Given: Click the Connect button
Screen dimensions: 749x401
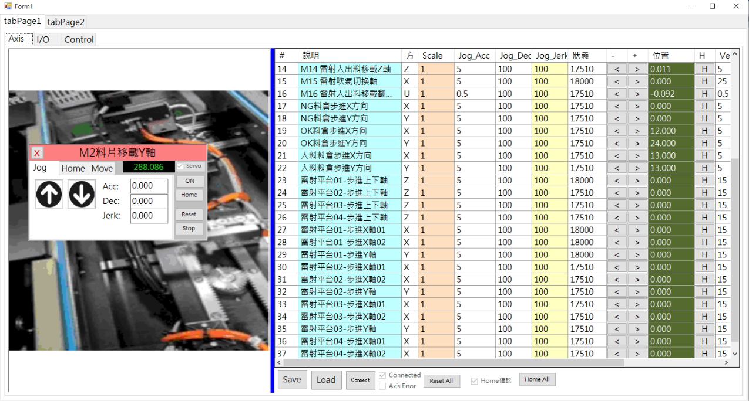Looking at the screenshot, I should pyautogui.click(x=360, y=380).
